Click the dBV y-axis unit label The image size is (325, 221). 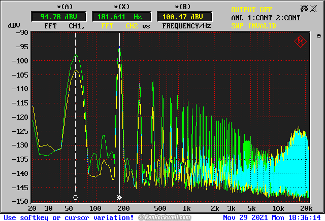click(x=14, y=26)
